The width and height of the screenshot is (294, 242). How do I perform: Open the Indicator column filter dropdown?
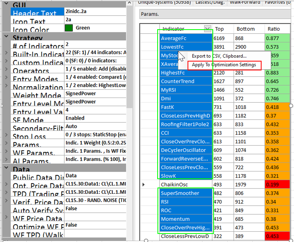coord(207,29)
